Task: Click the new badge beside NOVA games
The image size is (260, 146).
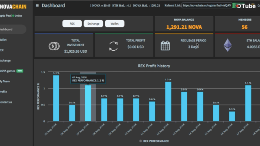Action: point(20,71)
